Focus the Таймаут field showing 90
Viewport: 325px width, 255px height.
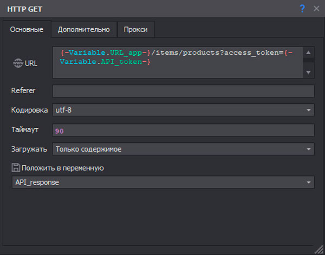click(x=183, y=130)
